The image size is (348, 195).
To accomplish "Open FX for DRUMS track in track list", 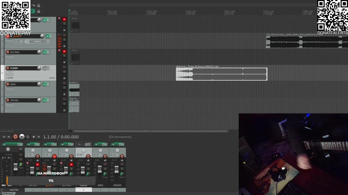I will [44, 100].
